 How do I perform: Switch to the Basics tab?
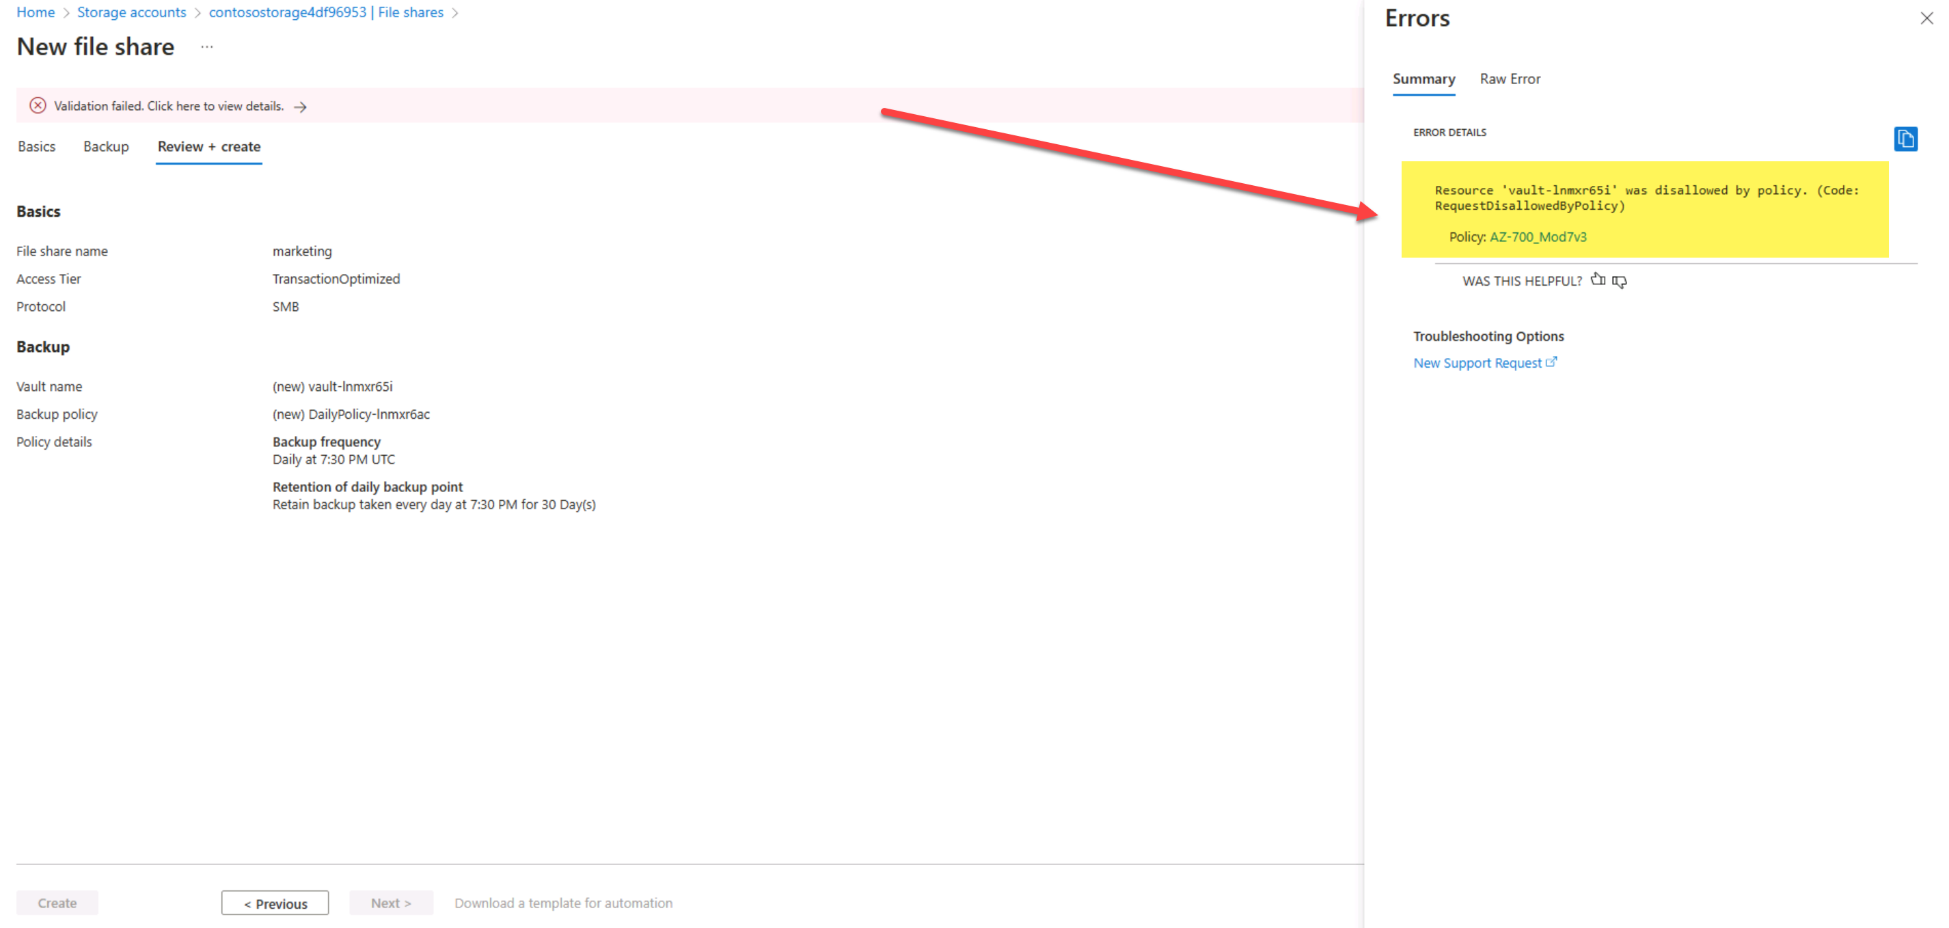click(36, 146)
